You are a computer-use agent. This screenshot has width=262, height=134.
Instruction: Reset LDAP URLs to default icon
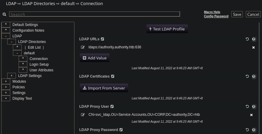point(247,39)
